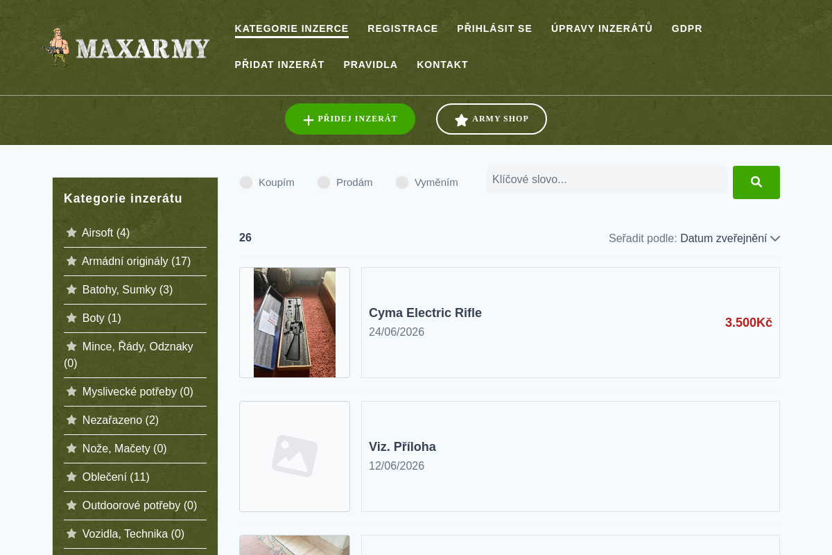This screenshot has width=832, height=555.
Task: Click the star icon beside Airsoft
Action: pyautogui.click(x=71, y=232)
